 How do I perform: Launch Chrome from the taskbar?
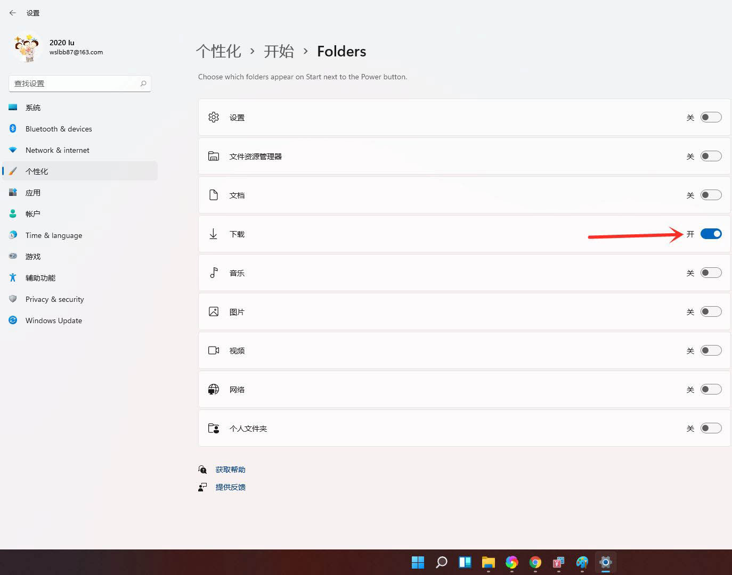point(535,562)
